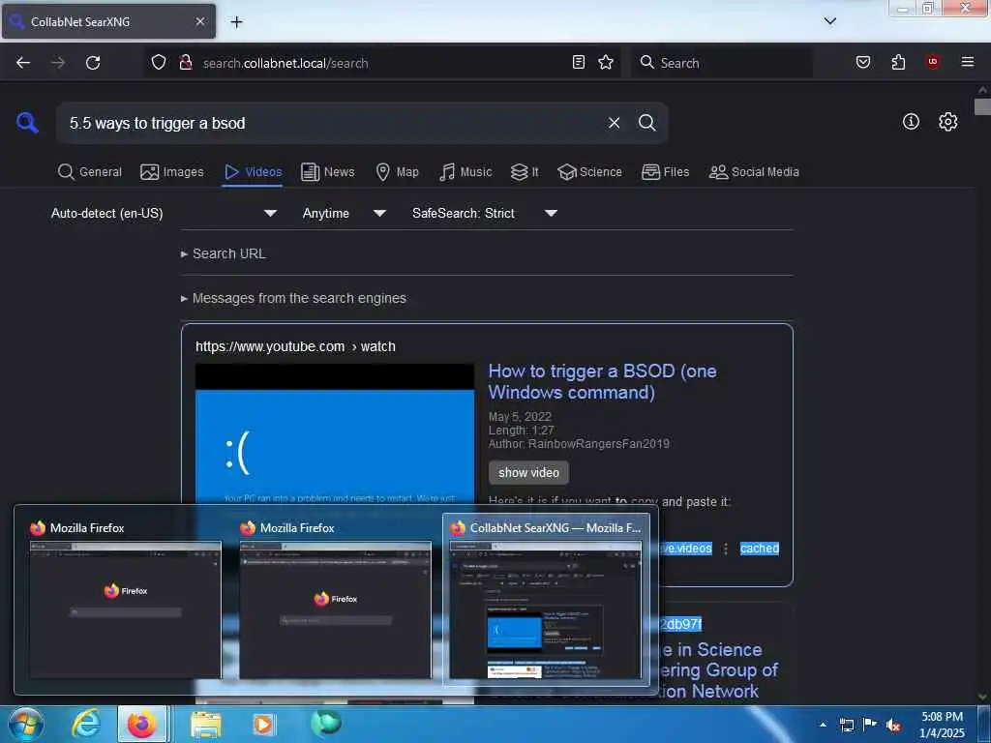Open the Action Center flag icon

870,725
